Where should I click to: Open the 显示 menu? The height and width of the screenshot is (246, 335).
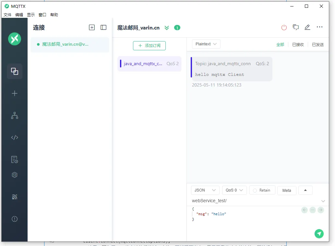coord(31,15)
